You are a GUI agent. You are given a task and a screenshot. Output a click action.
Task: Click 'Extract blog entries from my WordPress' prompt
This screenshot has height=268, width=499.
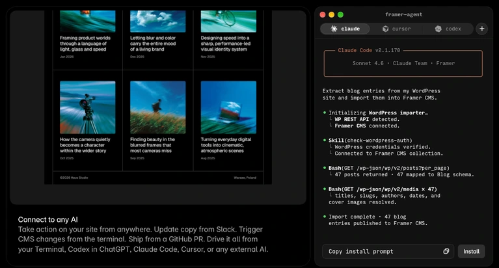pyautogui.click(x=381, y=91)
